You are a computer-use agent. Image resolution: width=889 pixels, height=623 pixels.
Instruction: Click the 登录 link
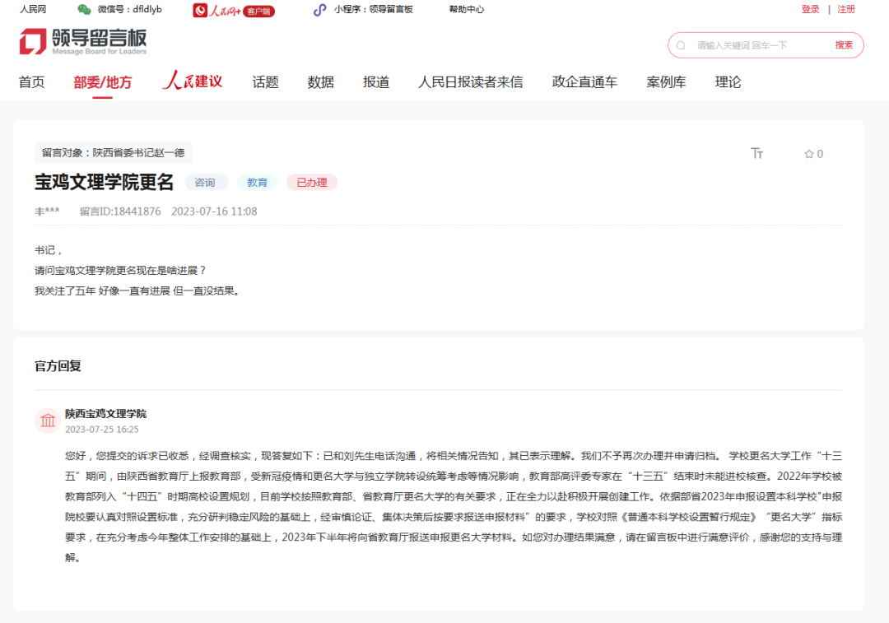pyautogui.click(x=810, y=9)
